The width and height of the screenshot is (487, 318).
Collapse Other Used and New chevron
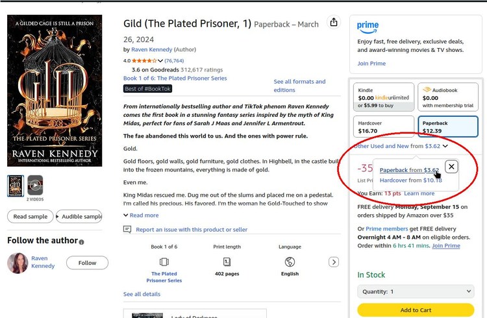click(445, 146)
